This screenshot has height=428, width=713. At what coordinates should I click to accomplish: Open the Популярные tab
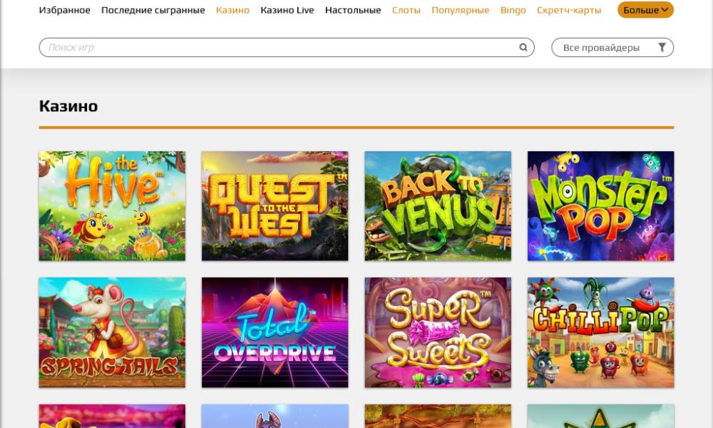460,10
